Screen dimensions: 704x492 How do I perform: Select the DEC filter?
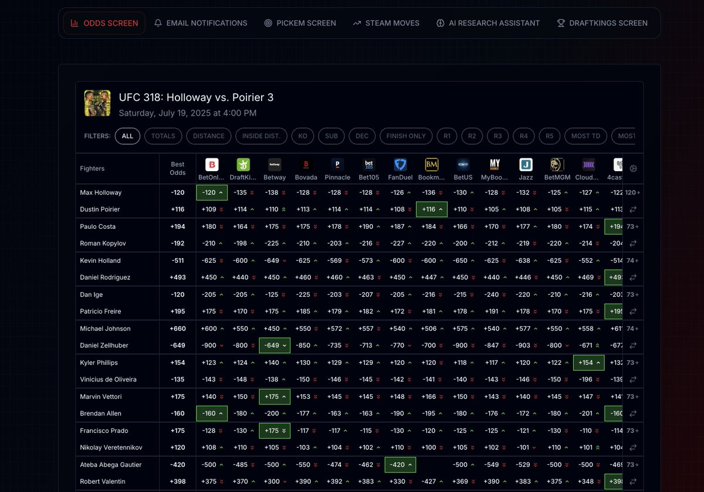pos(362,136)
